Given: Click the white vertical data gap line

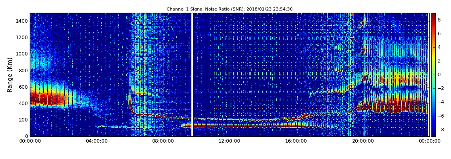Looking at the screenshot, I should tap(192, 75).
